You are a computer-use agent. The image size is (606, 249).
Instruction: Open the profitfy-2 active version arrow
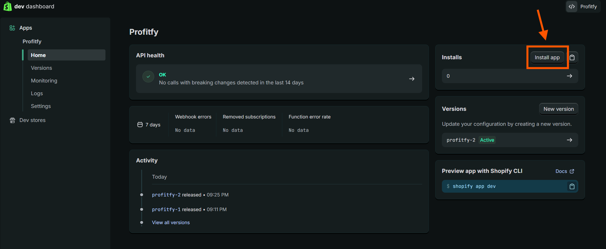(569, 140)
